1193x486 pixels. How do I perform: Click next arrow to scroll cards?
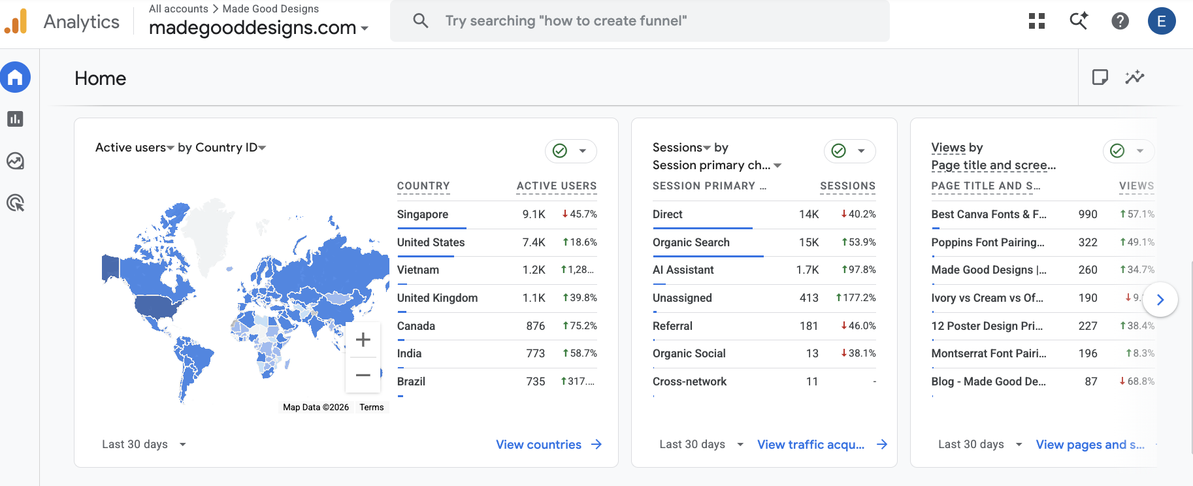pyautogui.click(x=1160, y=300)
